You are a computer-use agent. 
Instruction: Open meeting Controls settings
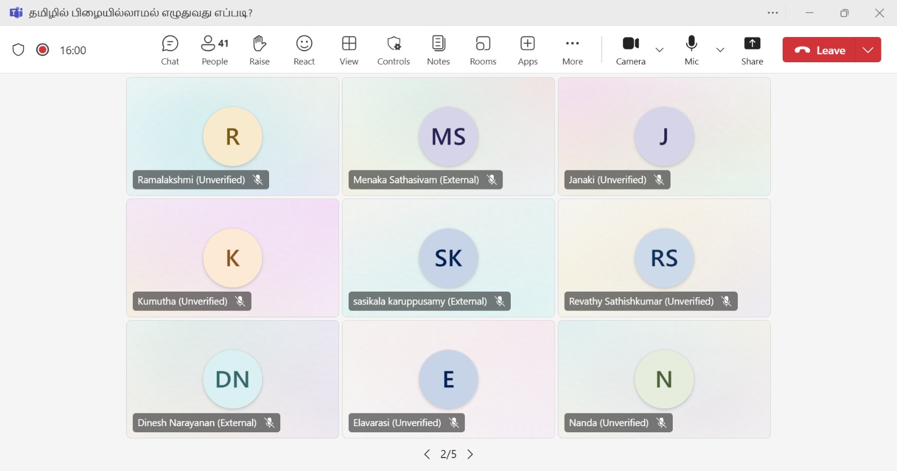(394, 50)
